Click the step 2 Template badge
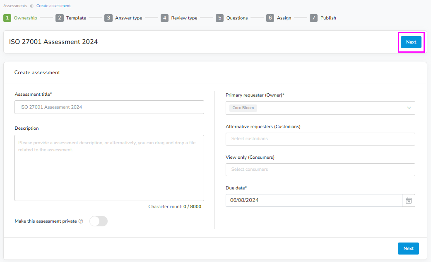 (x=59, y=18)
